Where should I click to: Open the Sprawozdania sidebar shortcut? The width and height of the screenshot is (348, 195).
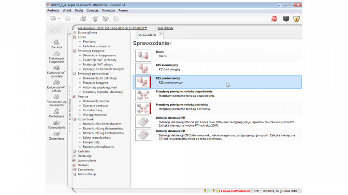(x=57, y=125)
